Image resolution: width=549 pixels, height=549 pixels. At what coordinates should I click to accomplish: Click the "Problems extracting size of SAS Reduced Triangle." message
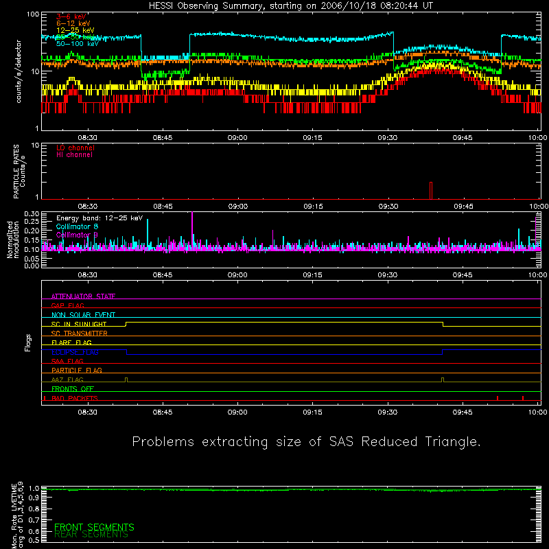[x=306, y=442]
